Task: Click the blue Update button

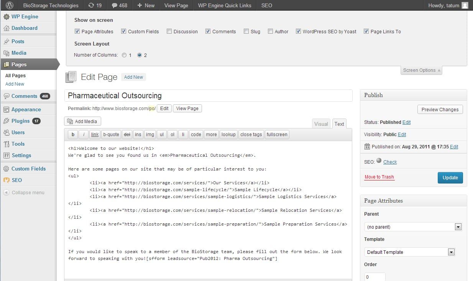Action: pos(450,177)
